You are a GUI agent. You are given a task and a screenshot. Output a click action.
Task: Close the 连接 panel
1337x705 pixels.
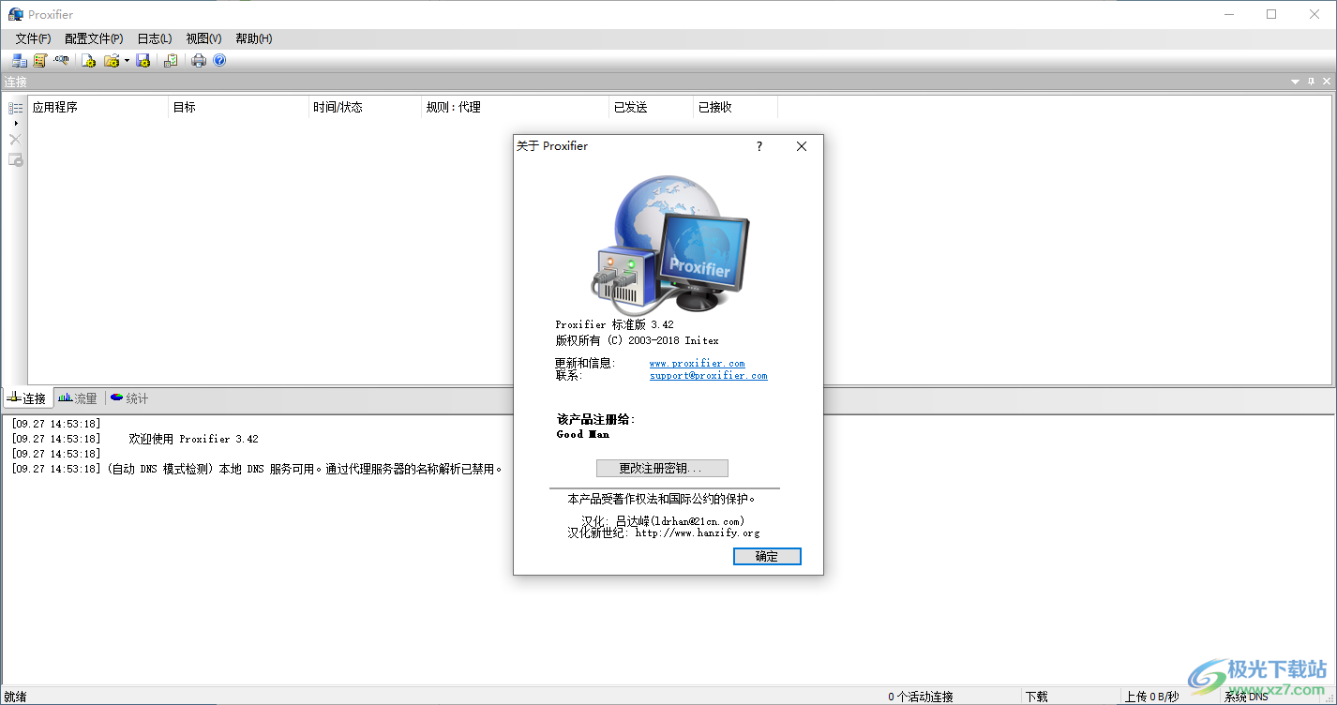point(1327,82)
